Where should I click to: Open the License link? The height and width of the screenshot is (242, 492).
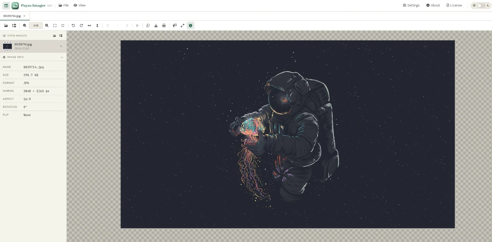pyautogui.click(x=454, y=5)
